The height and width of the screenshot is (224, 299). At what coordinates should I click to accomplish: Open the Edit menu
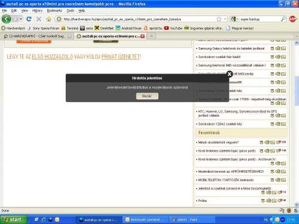coord(14,11)
